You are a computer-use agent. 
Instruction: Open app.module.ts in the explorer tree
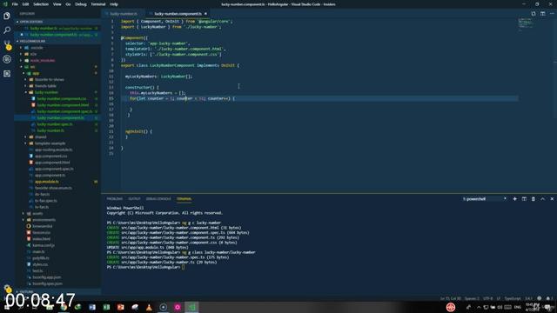[x=47, y=182]
